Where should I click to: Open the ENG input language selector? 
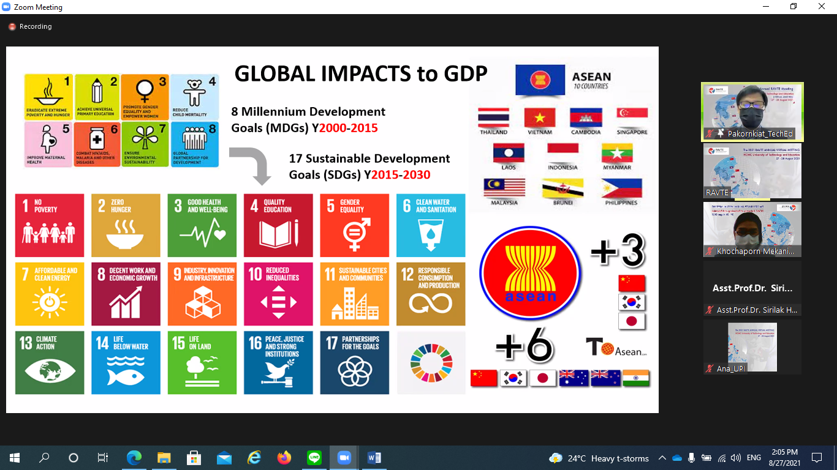coord(754,458)
